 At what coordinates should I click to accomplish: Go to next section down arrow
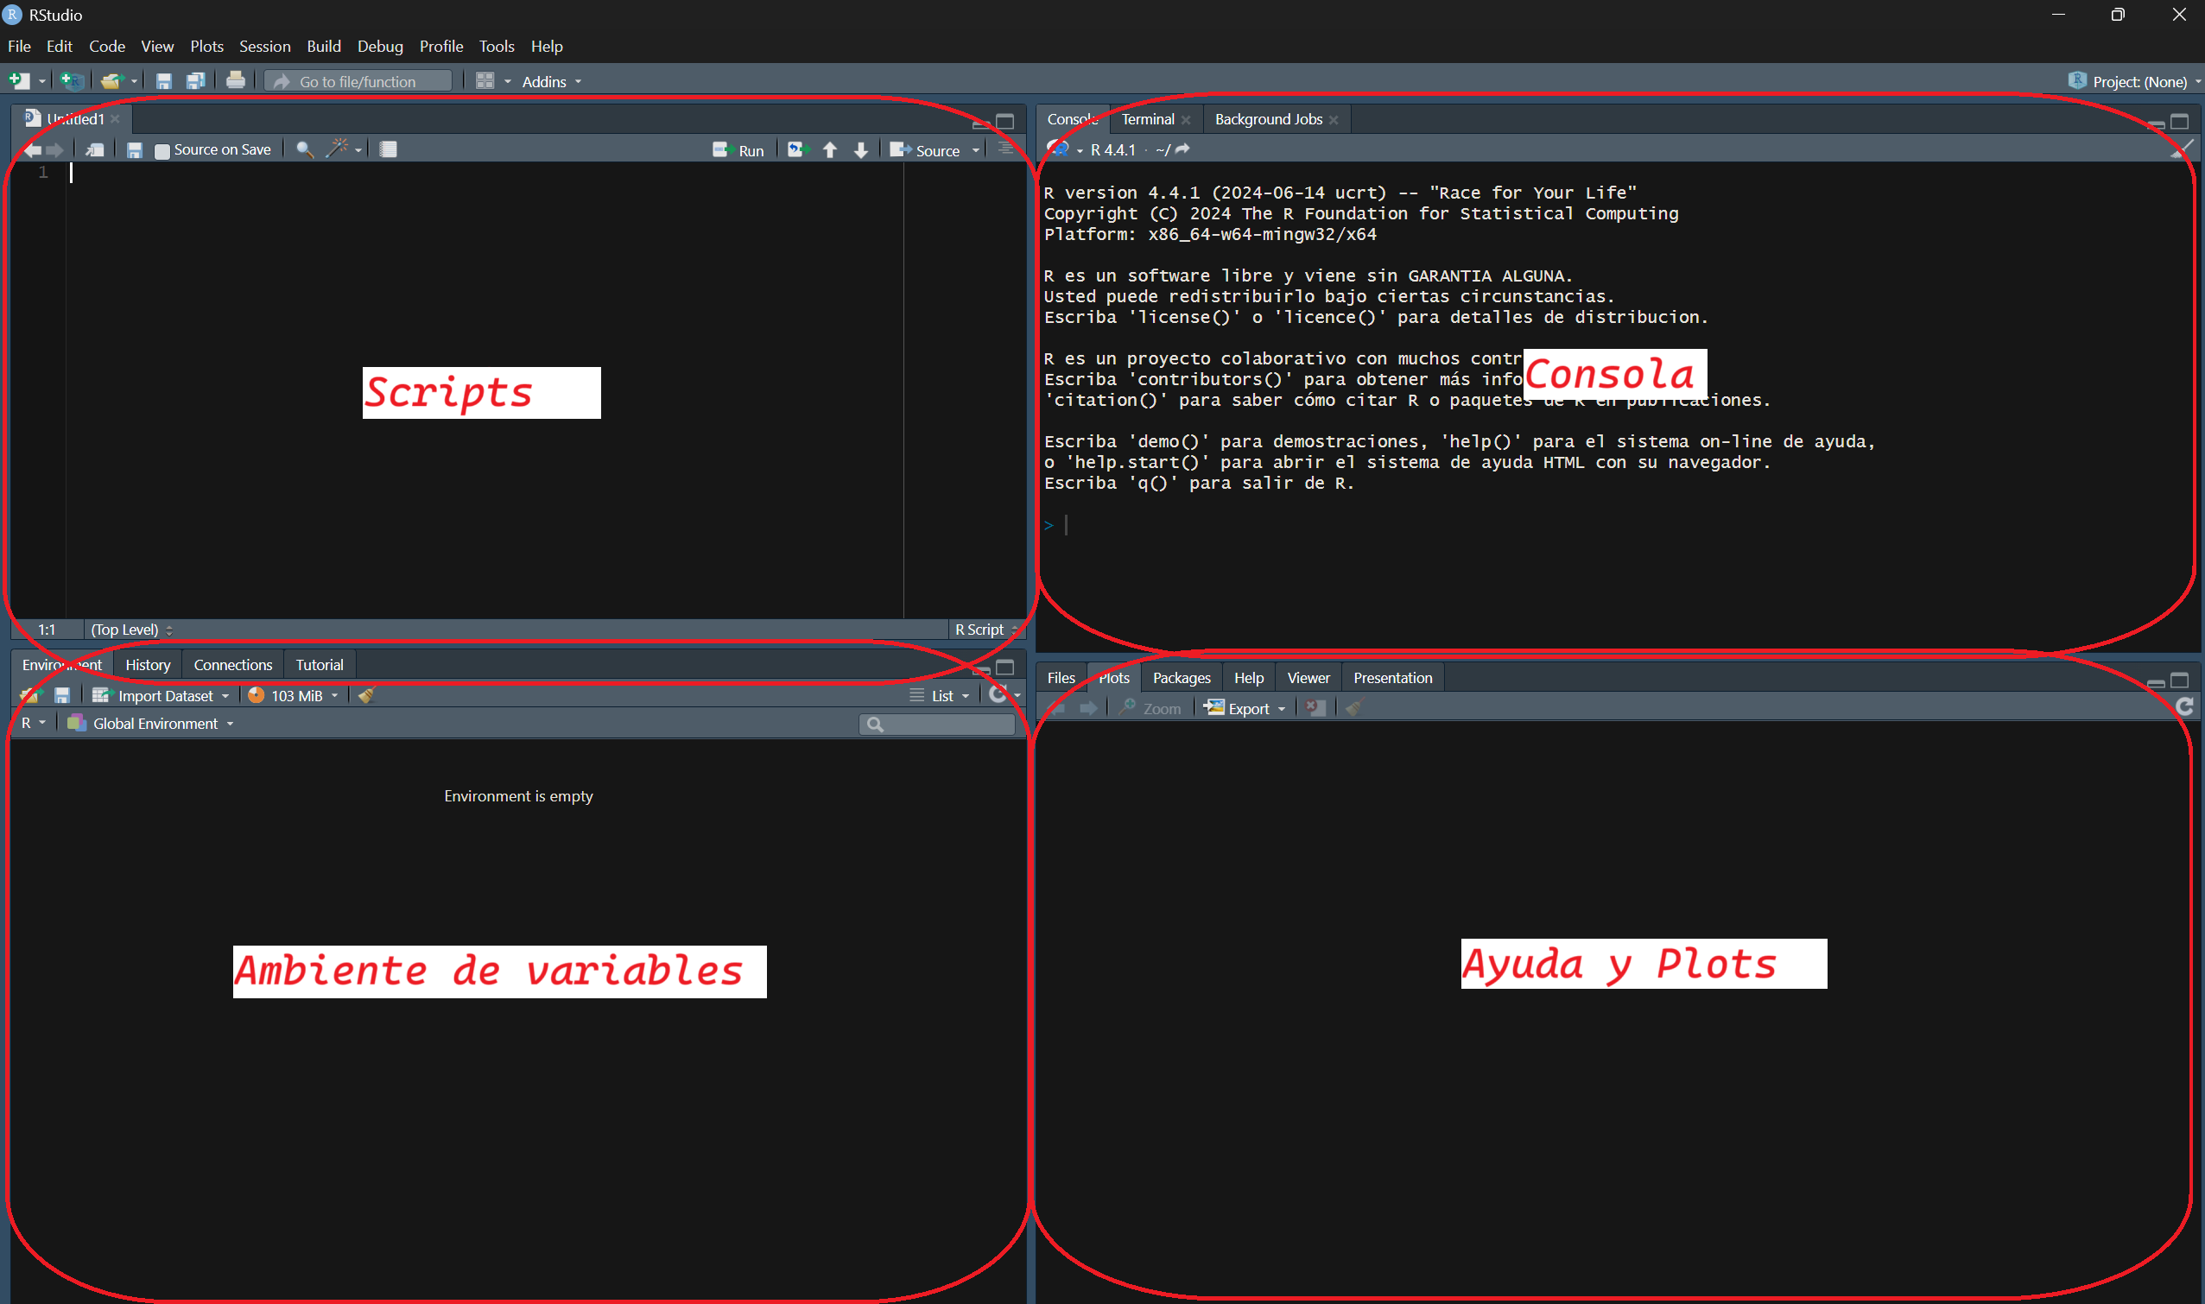[x=861, y=150]
